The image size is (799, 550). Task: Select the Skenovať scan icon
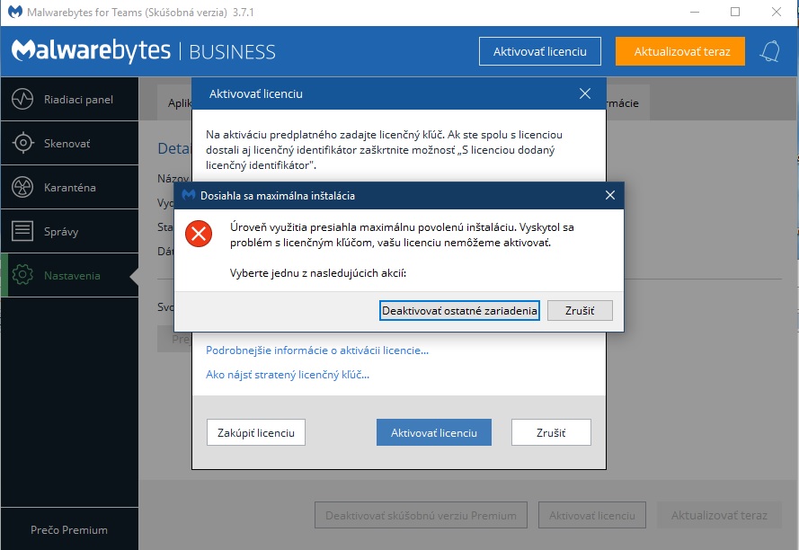click(x=22, y=143)
